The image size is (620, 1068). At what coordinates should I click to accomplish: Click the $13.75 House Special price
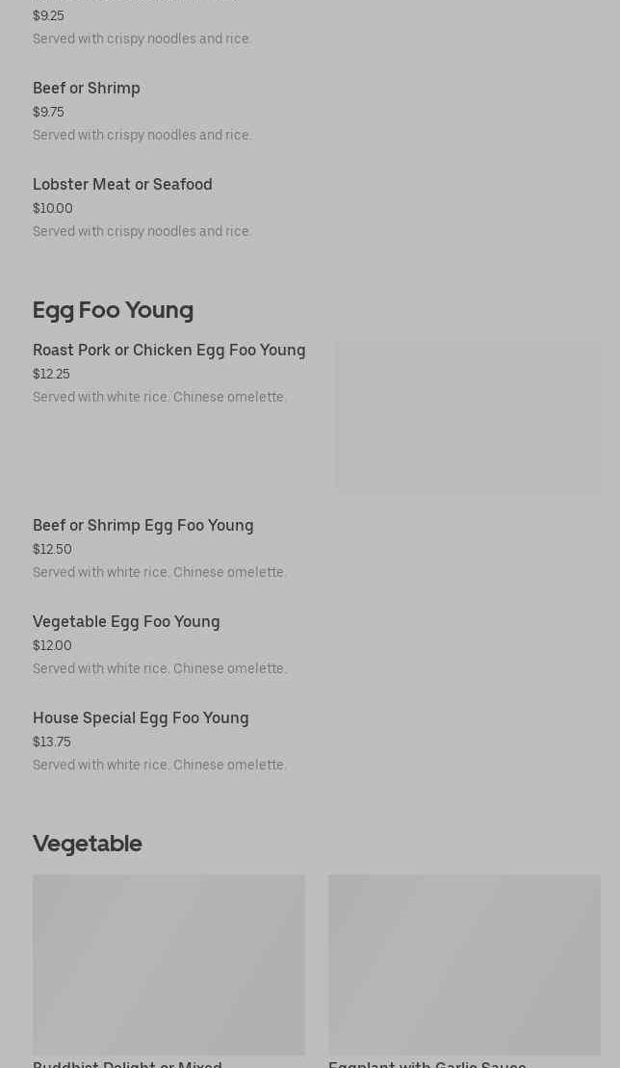click(52, 742)
